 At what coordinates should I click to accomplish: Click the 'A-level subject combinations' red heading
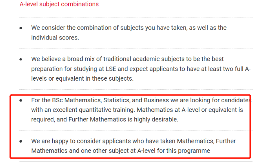(x=59, y=4)
